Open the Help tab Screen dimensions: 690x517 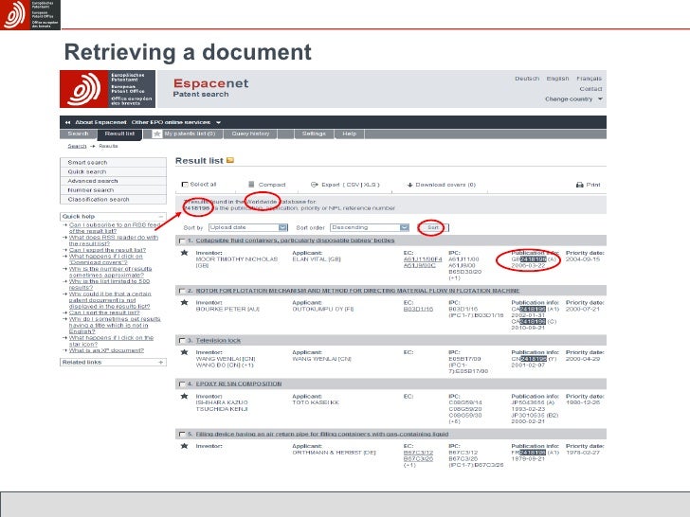350,134
